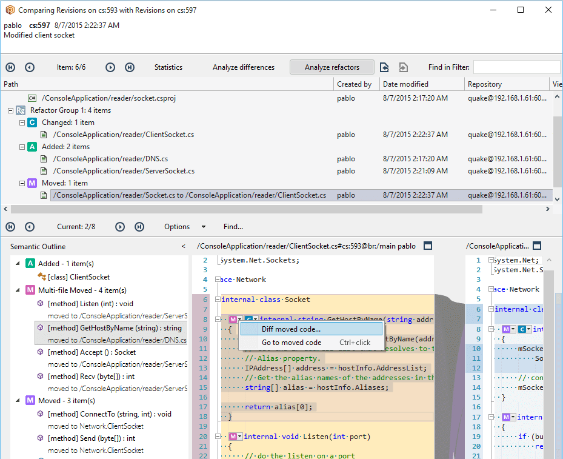Collapse Added - 1 item(s) in outline

(18, 263)
